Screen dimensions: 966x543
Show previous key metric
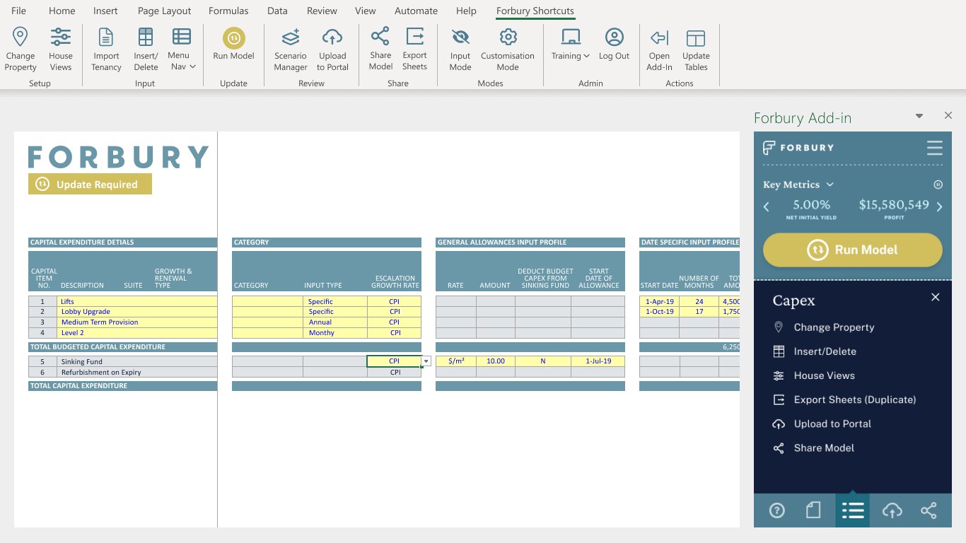point(767,207)
